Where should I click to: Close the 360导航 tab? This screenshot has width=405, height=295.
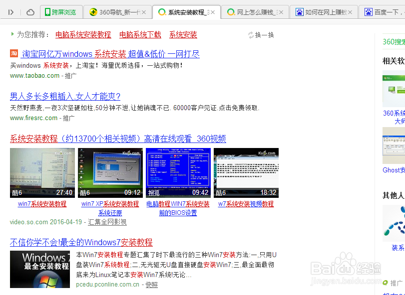pyautogui.click(x=144, y=12)
